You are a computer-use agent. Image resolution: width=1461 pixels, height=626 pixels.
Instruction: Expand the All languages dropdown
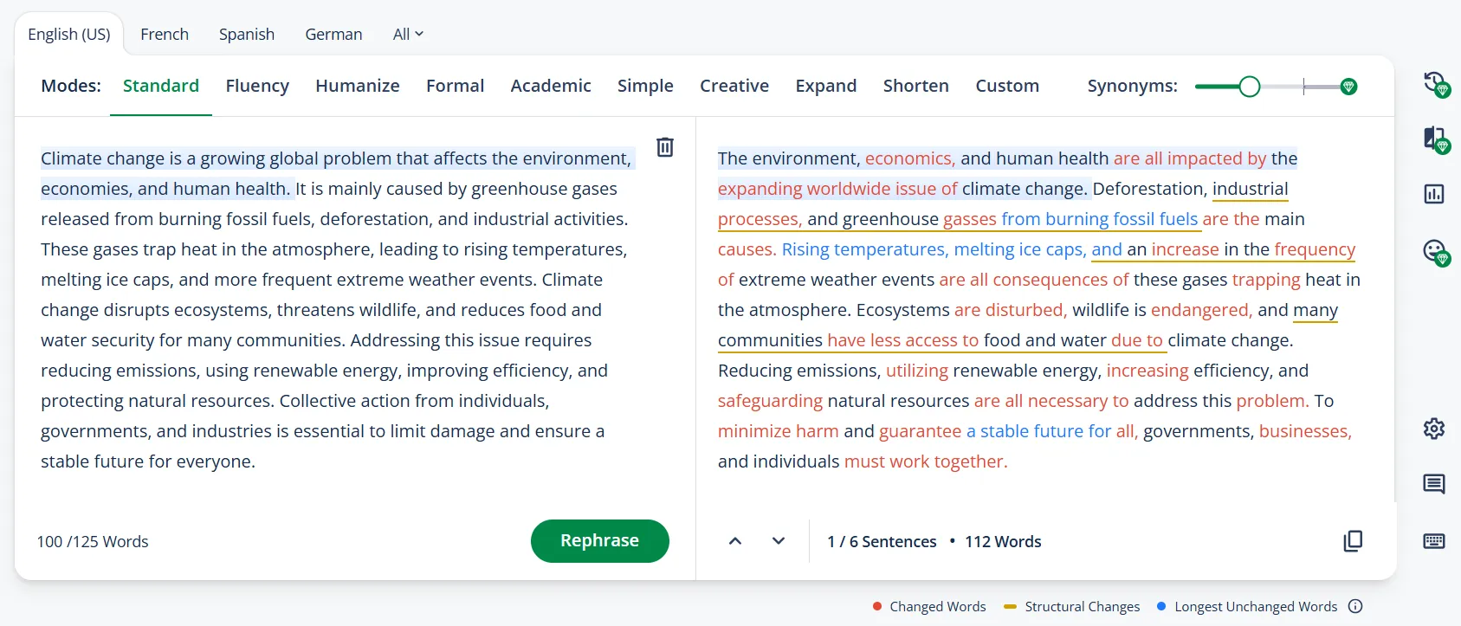(x=408, y=35)
